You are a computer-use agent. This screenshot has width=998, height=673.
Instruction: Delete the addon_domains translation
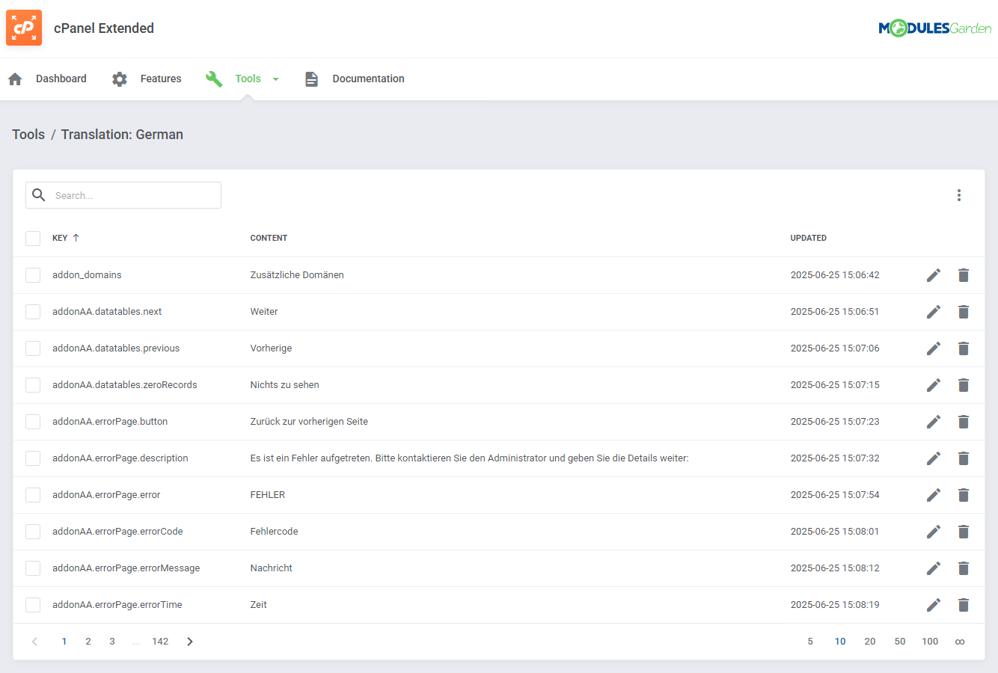(964, 275)
